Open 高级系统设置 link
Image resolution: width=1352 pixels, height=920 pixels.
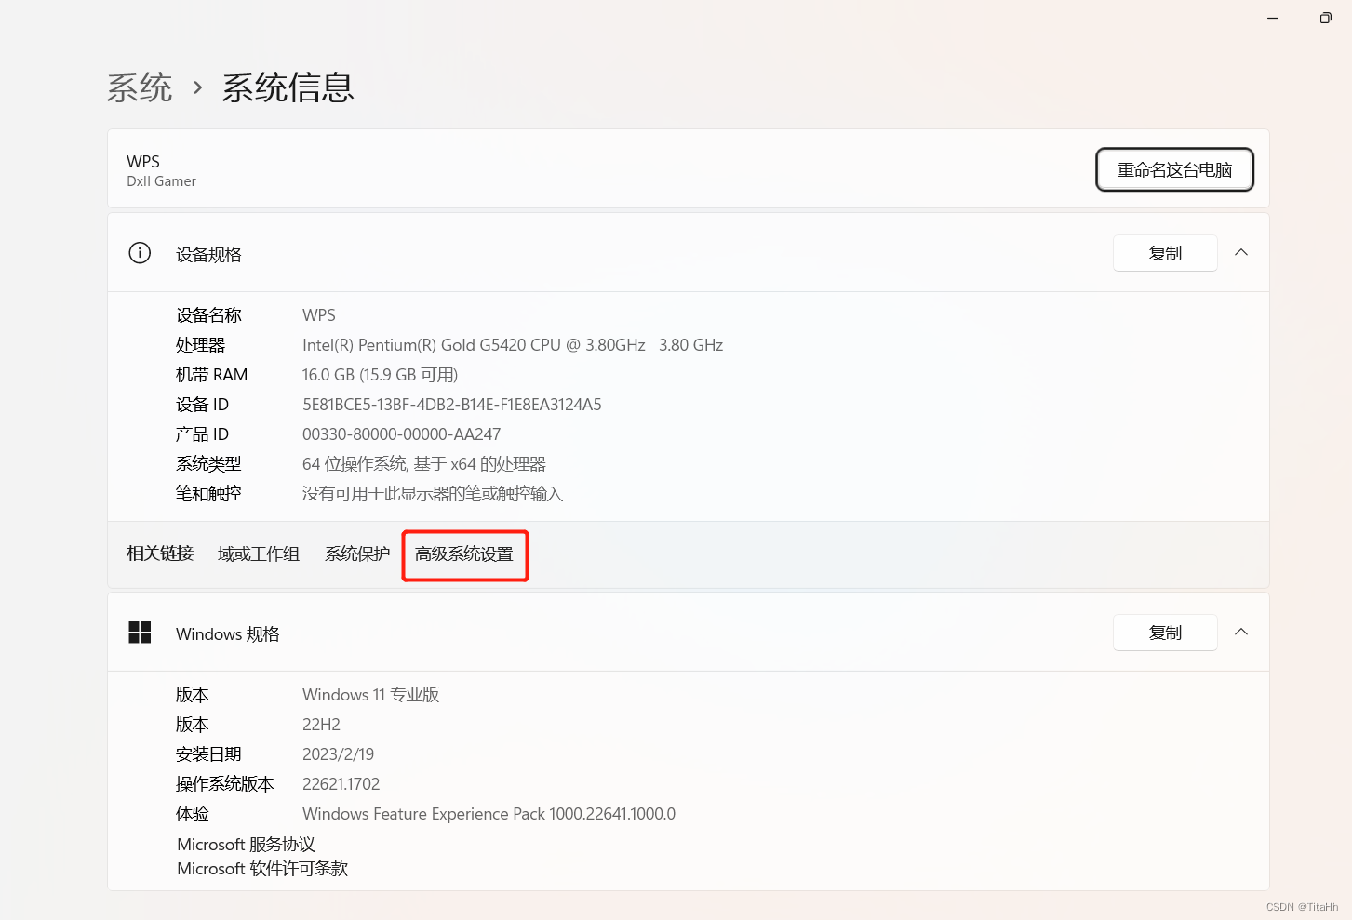(464, 554)
